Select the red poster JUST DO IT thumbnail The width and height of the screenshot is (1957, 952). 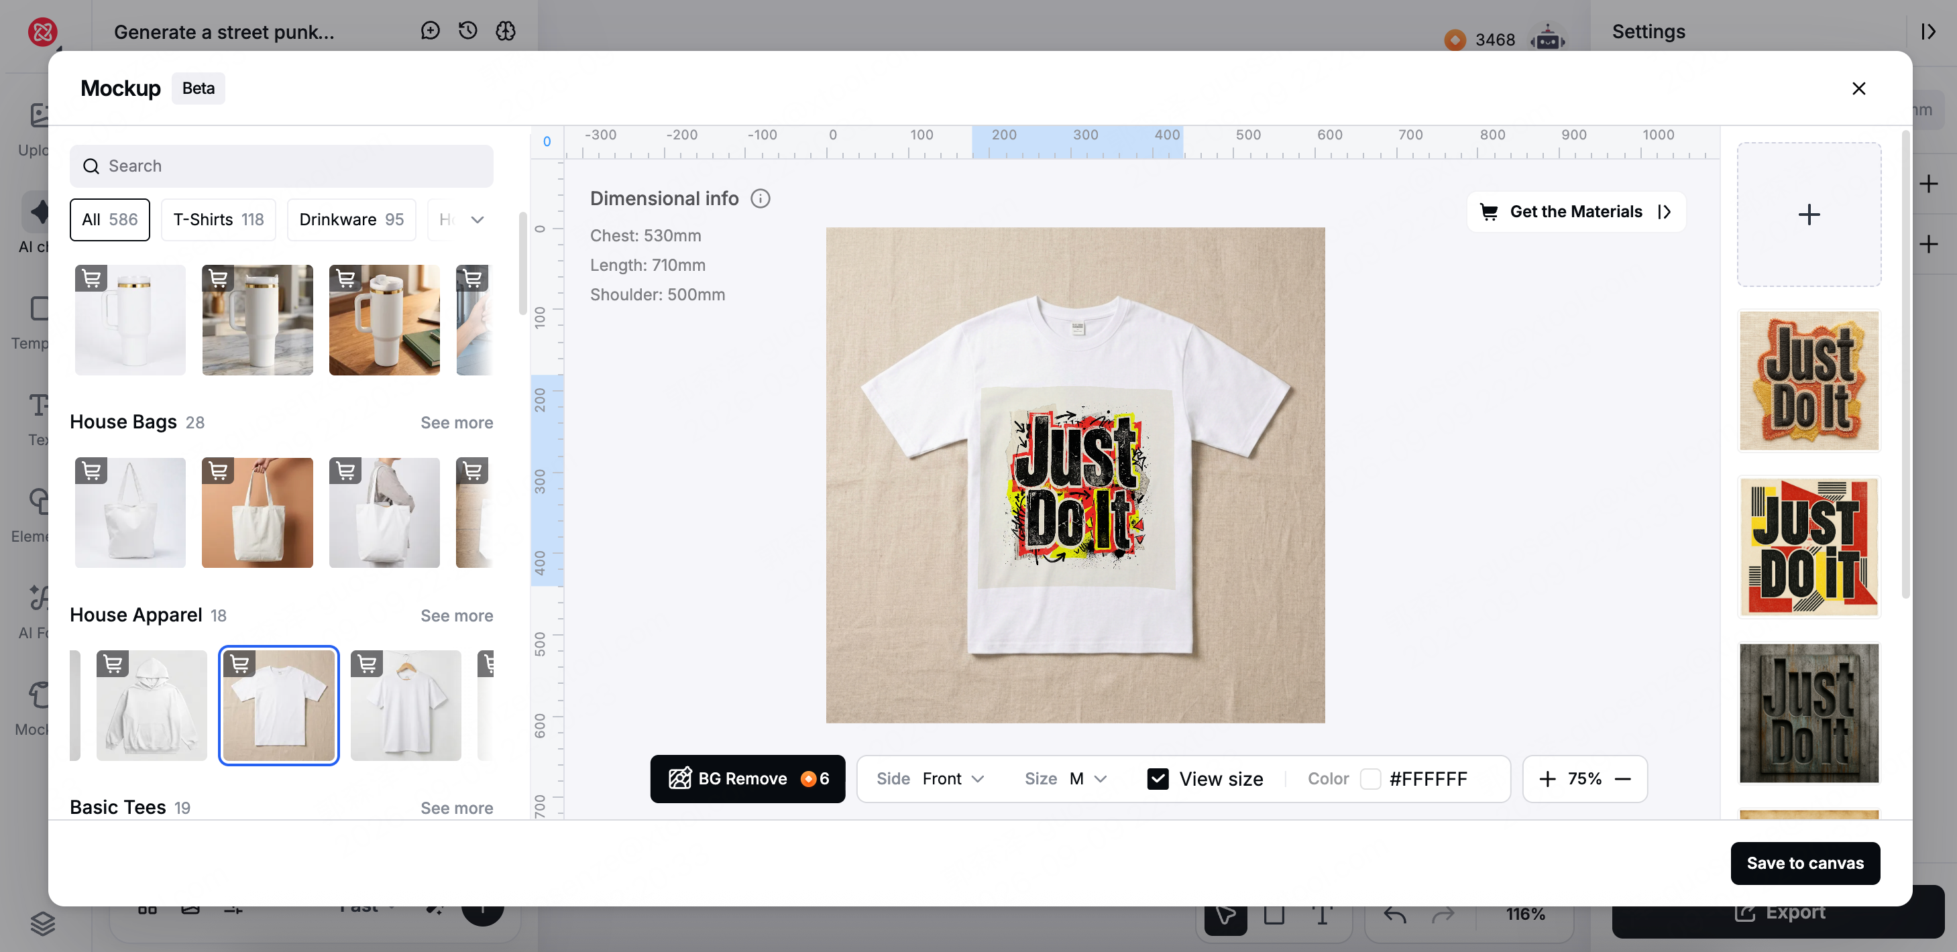tap(1809, 546)
